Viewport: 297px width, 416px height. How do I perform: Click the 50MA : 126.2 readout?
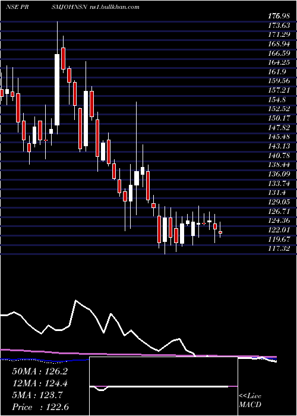click(x=40, y=371)
